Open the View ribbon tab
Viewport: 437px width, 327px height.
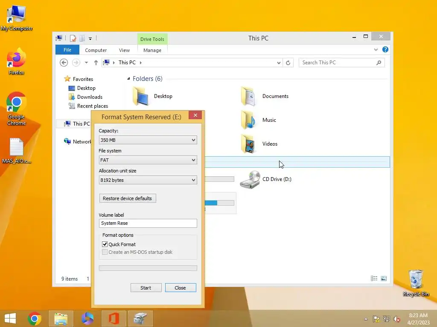pyautogui.click(x=124, y=50)
